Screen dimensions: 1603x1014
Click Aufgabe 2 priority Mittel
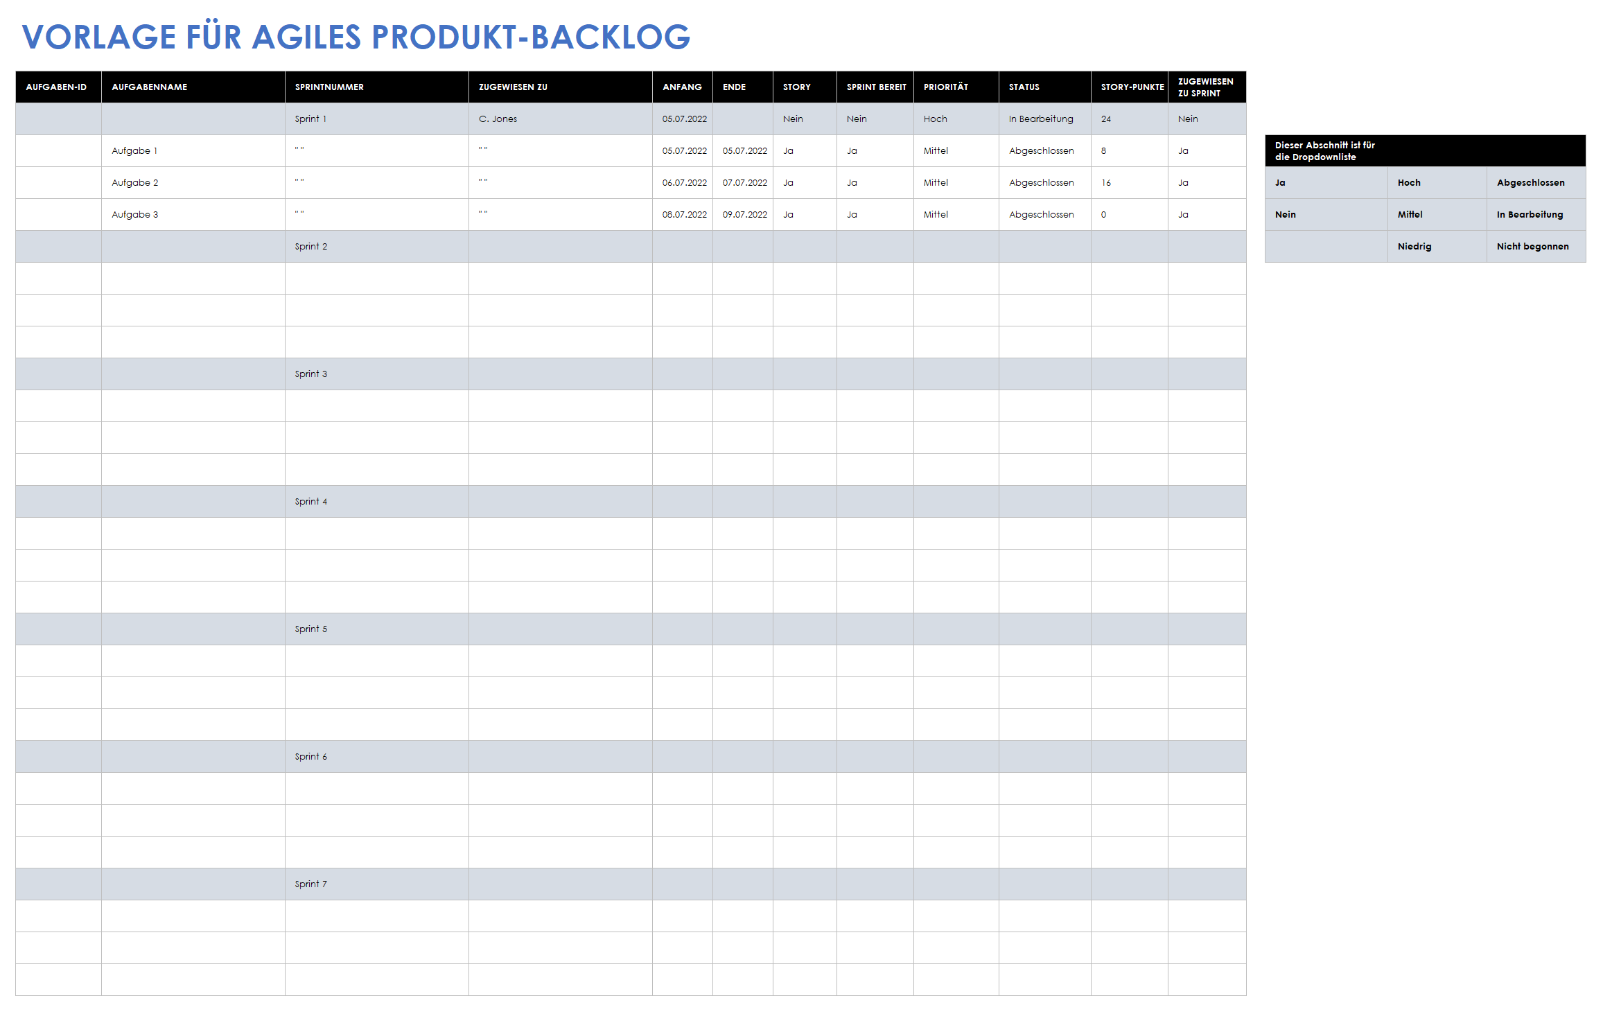coord(956,182)
